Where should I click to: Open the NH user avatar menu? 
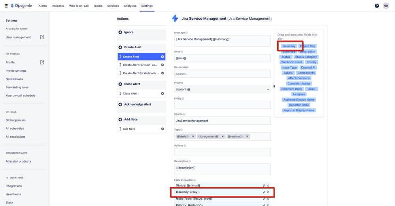point(386,6)
